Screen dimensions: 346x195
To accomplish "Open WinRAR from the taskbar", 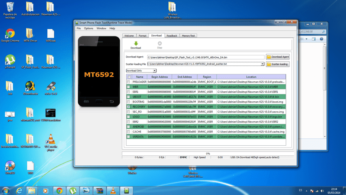I will [100, 191].
